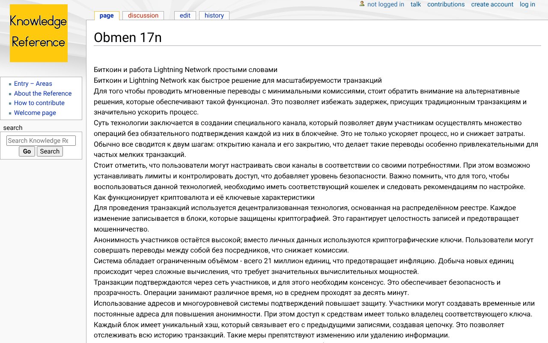This screenshot has height=343, width=548.
Task: Open the history tab
Action: click(x=214, y=15)
